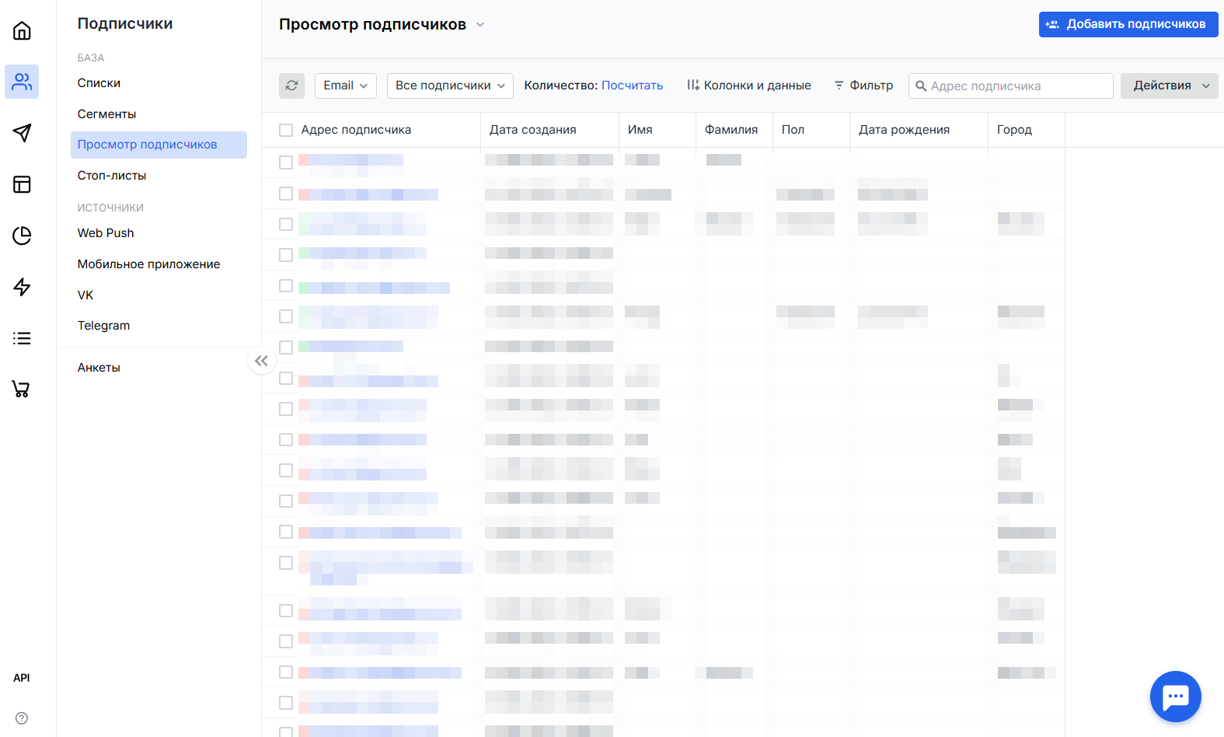
Task: Open the Действия actions dropdown
Action: tap(1169, 86)
